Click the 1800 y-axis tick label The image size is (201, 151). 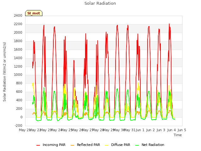(18, 41)
